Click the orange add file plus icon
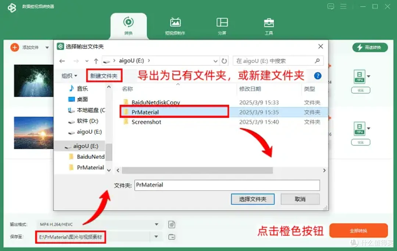This screenshot has height=251, width=397. pyautogui.click(x=15, y=47)
